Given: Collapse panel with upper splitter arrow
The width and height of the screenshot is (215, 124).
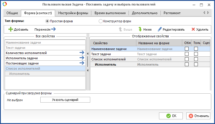Looking at the screenshot, I should (x=88, y=53).
